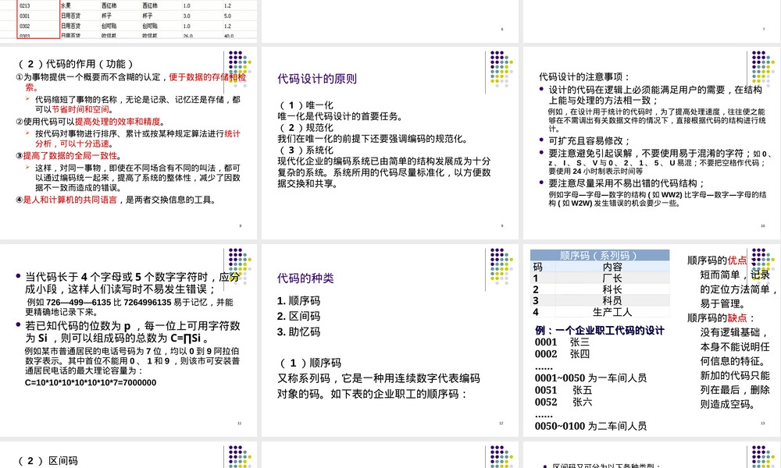Click table cell 0301
Screen dimensions: 781x468
pos(25,16)
